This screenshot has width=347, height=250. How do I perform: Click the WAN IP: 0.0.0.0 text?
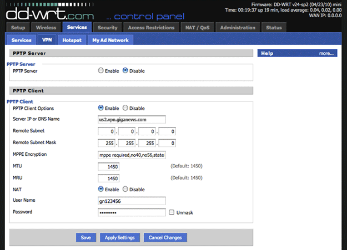pos(325,16)
